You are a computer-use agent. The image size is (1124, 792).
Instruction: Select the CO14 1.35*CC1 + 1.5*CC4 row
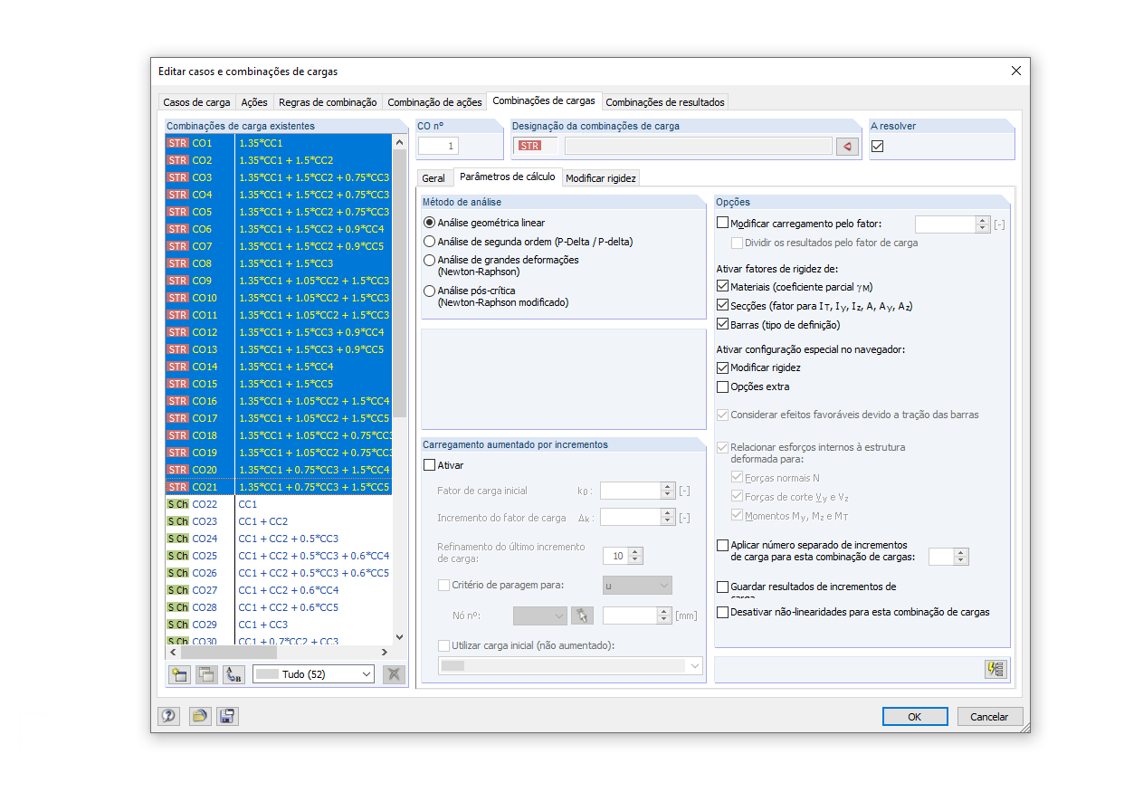tap(279, 367)
